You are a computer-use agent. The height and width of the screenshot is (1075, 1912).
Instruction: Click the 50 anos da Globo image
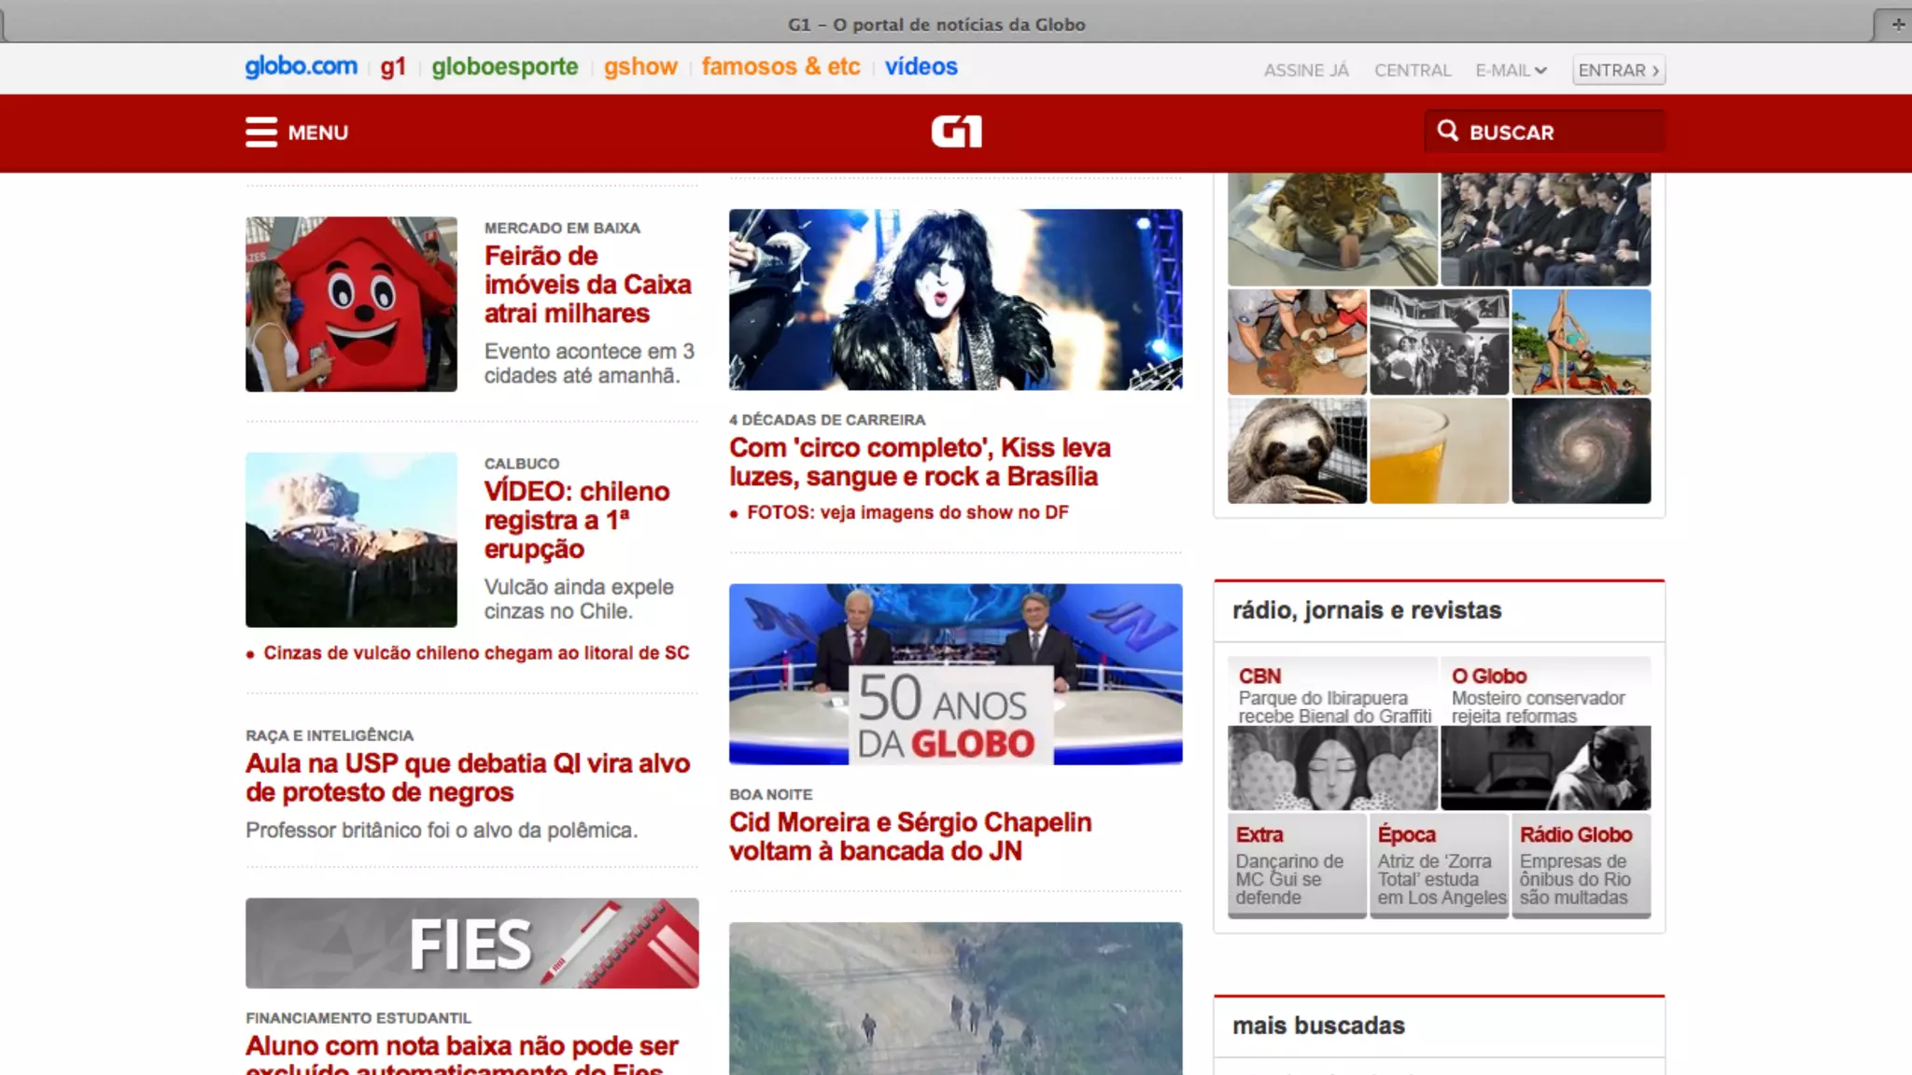tap(955, 674)
